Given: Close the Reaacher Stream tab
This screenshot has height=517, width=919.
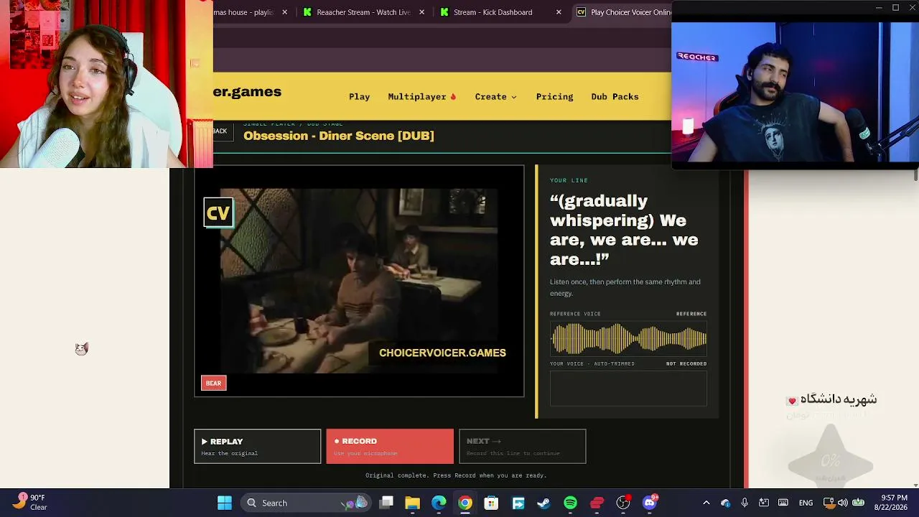Looking at the screenshot, I should 421,12.
